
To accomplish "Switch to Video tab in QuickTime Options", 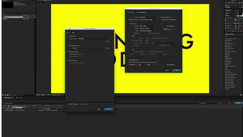I will click(68, 32).
